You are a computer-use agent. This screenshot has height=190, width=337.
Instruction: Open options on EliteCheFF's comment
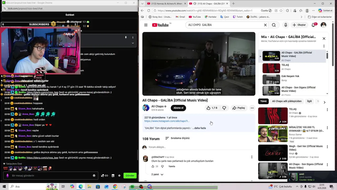(x=252, y=157)
